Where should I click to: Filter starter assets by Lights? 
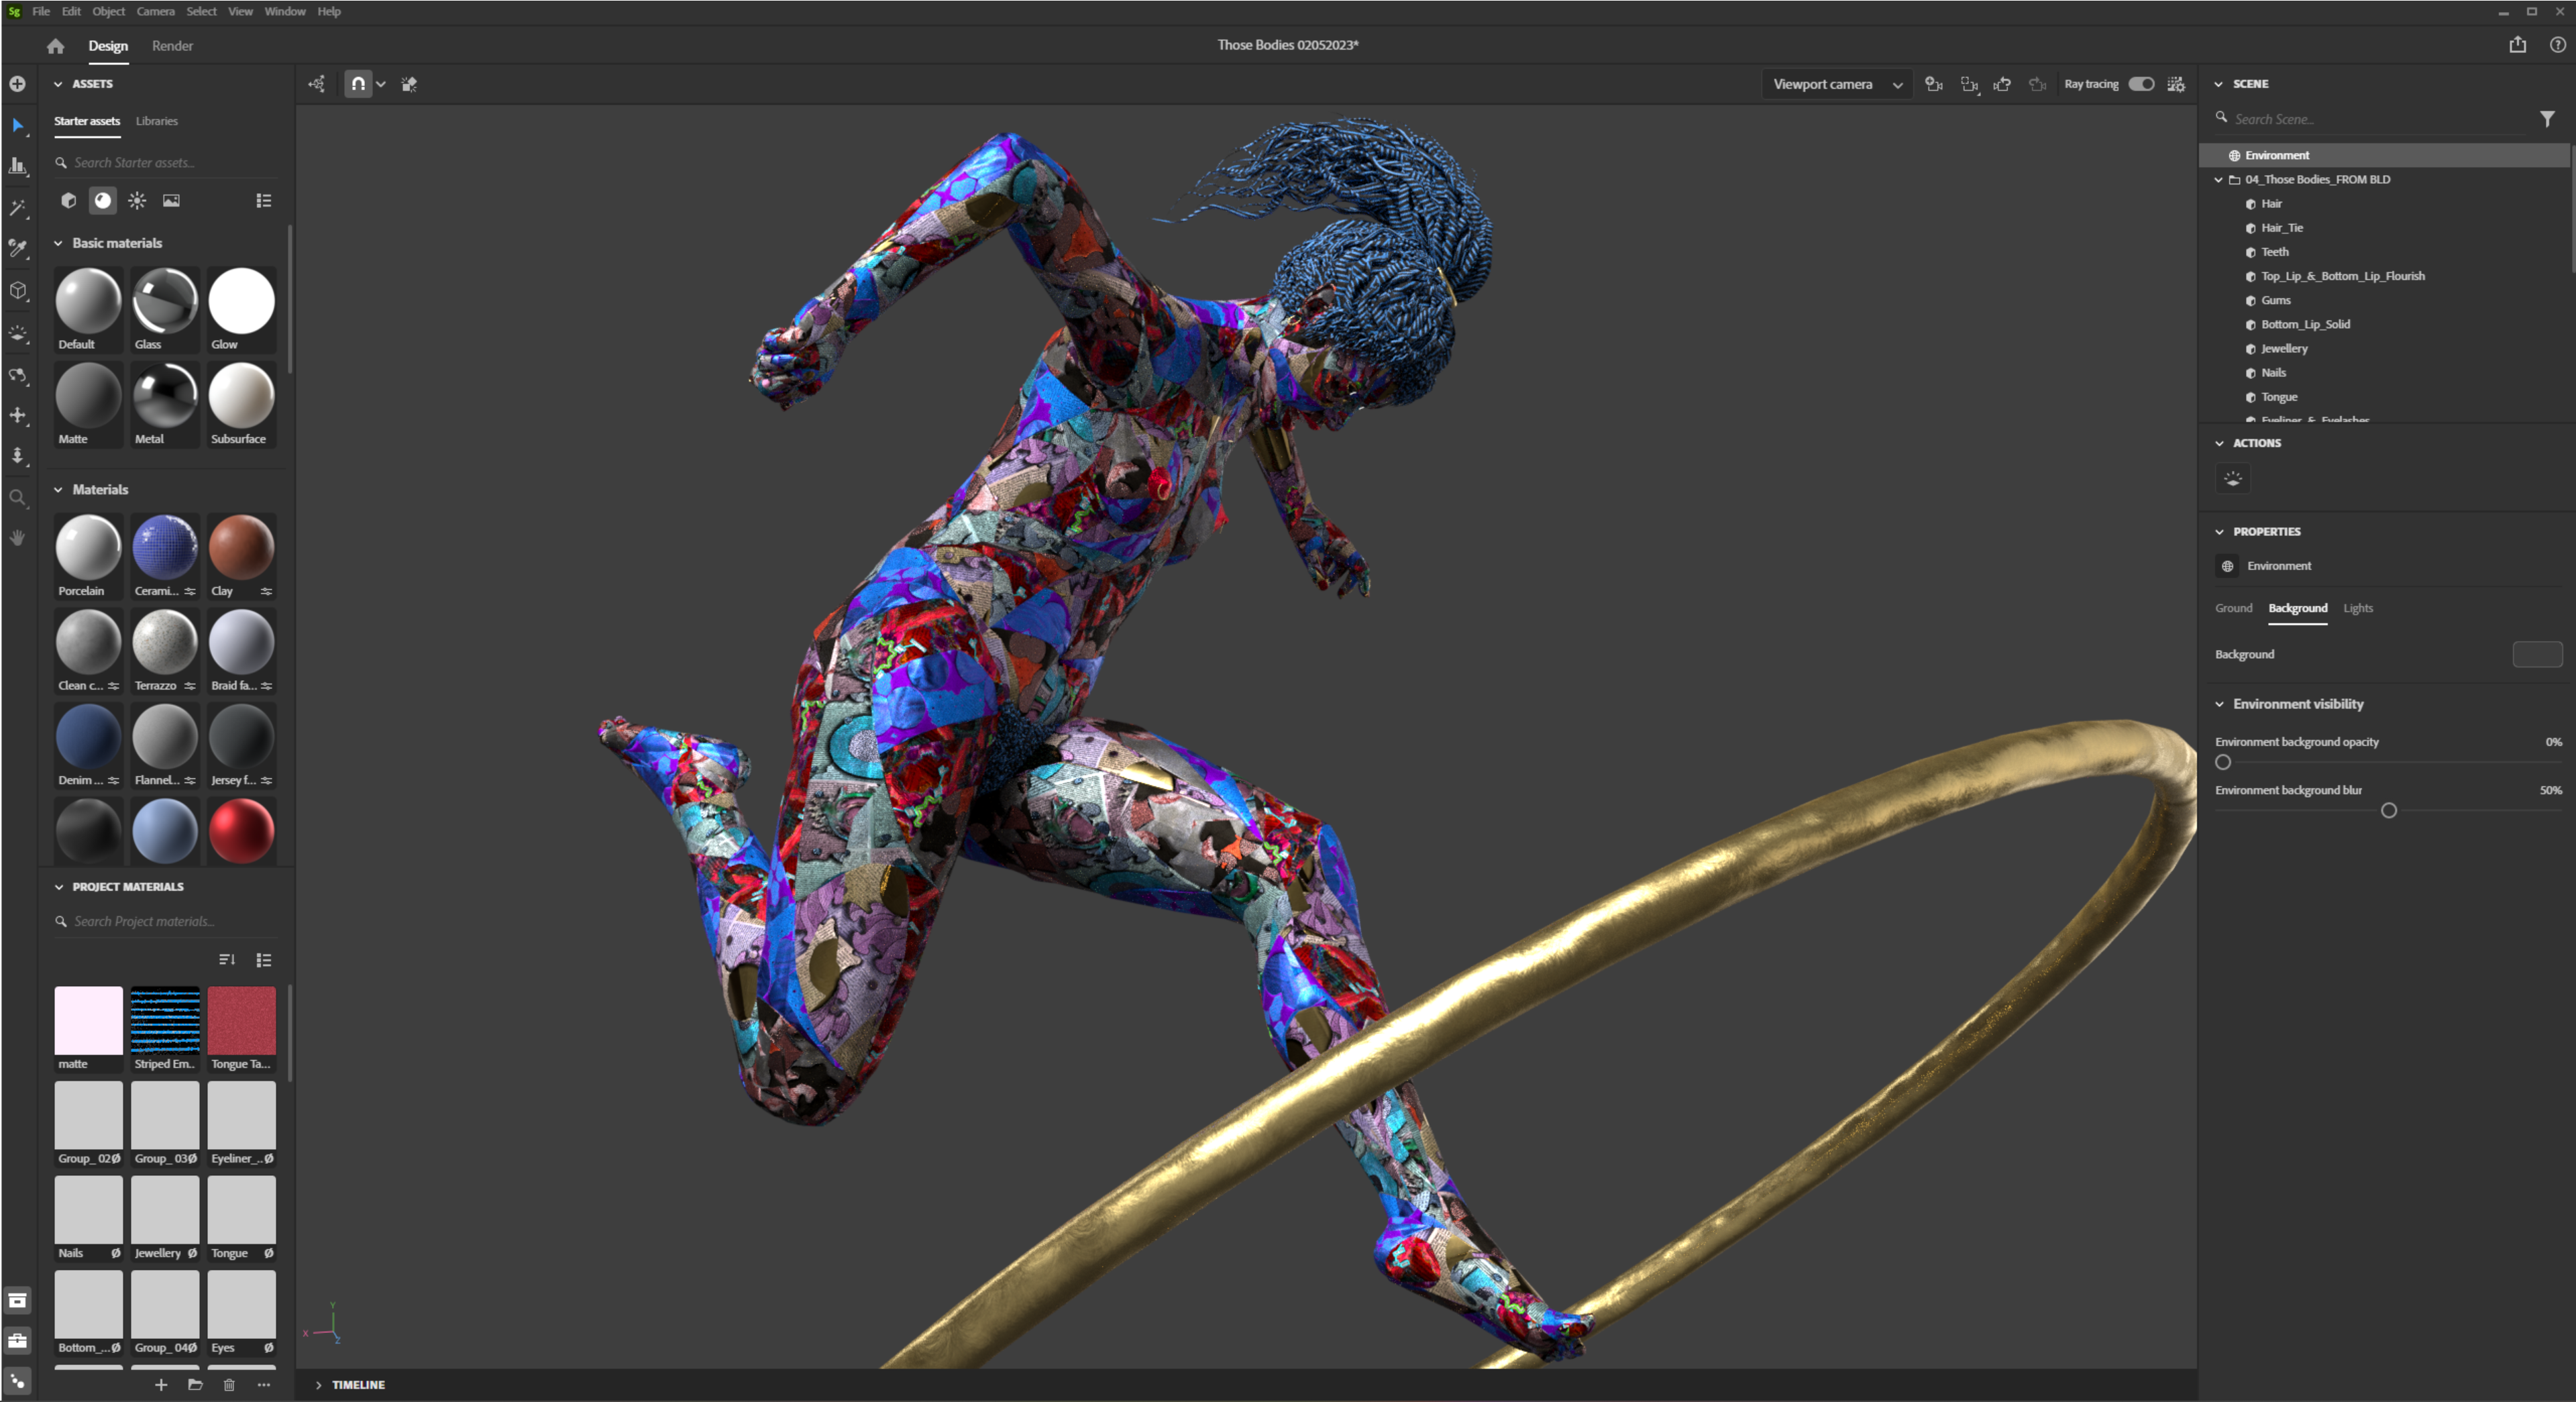137,201
